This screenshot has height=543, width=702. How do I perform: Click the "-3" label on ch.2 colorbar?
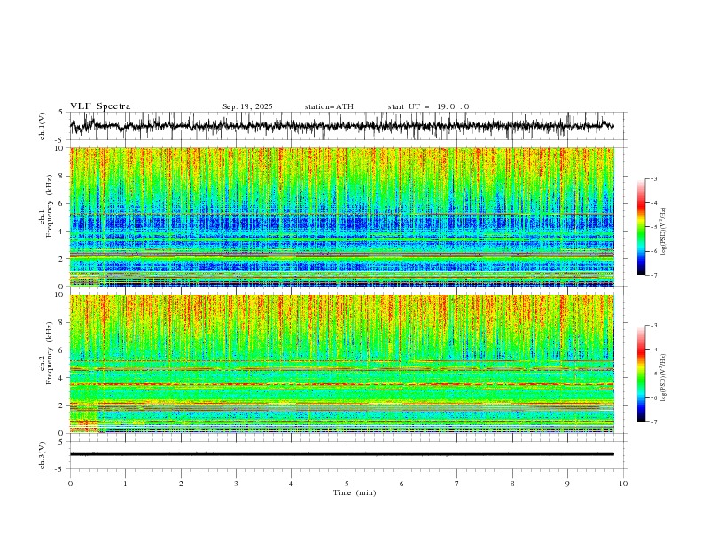point(654,326)
